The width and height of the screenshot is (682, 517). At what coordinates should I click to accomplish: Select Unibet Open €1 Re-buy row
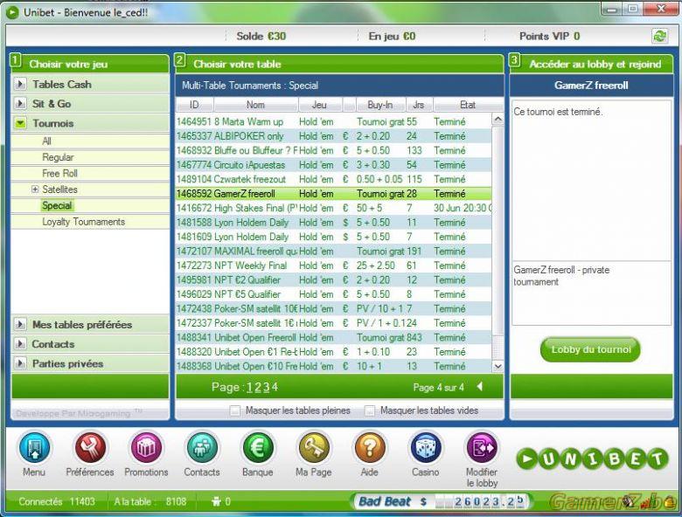(334, 351)
